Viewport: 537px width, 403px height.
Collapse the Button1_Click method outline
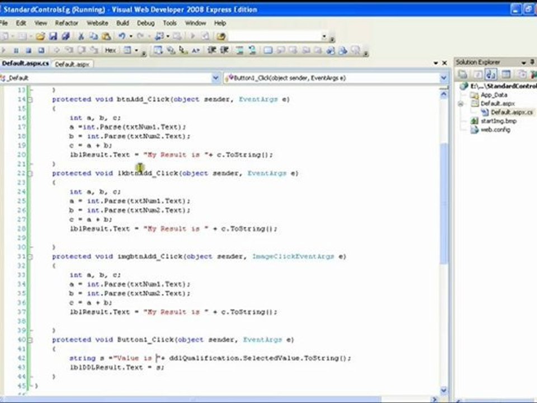(x=30, y=340)
